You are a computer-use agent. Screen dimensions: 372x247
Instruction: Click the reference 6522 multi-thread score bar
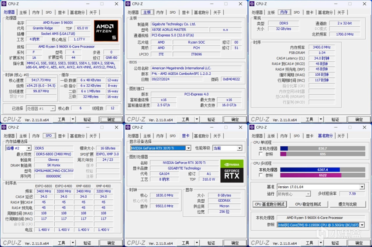(x=323, y=175)
